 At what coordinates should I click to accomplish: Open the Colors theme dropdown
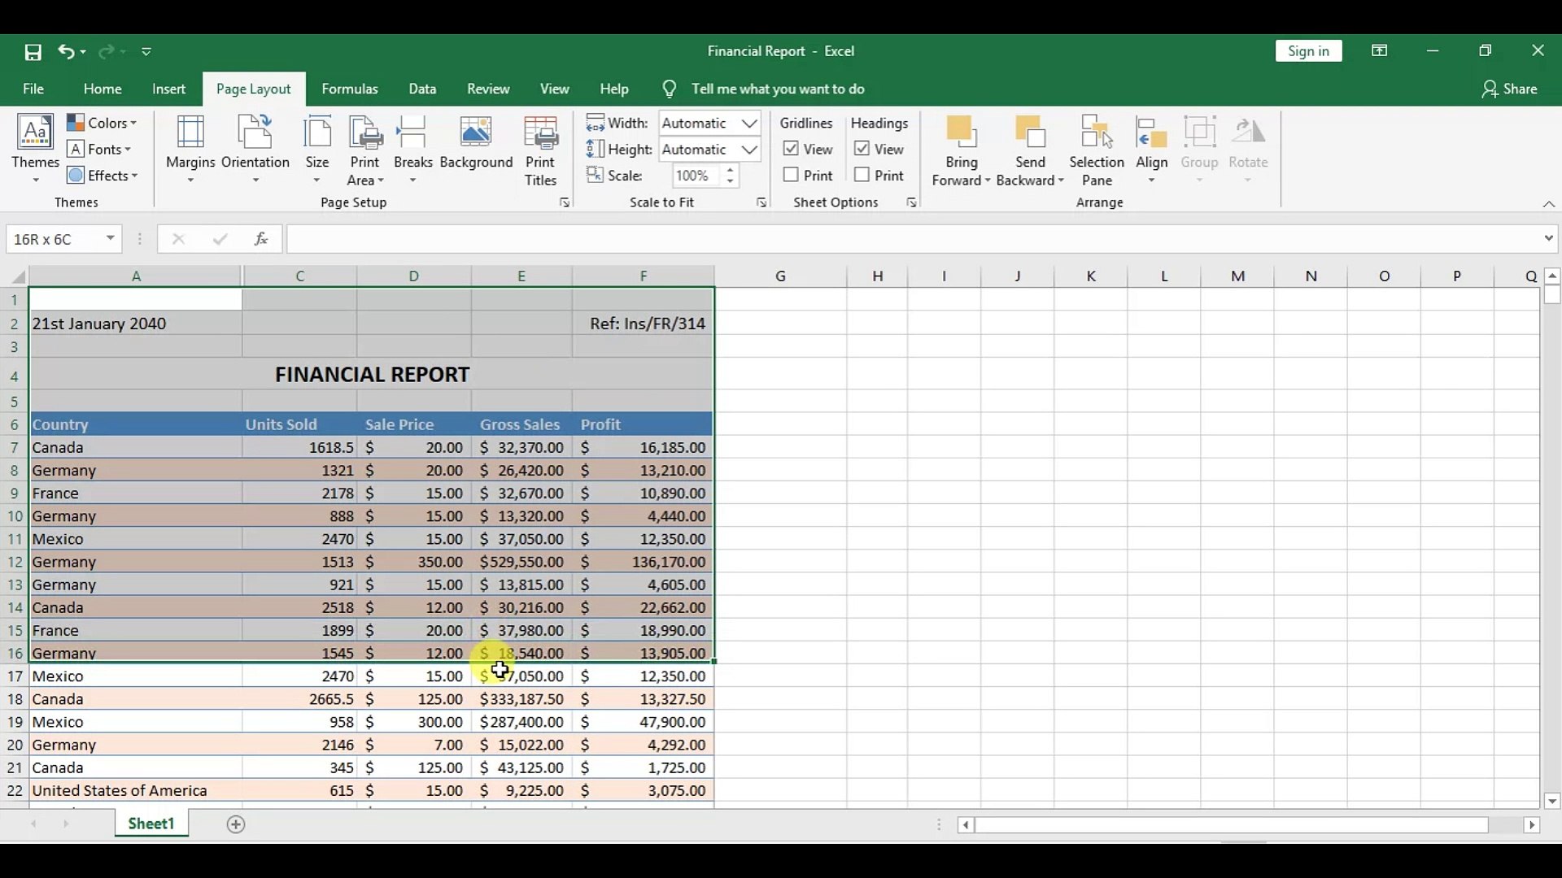pos(103,123)
